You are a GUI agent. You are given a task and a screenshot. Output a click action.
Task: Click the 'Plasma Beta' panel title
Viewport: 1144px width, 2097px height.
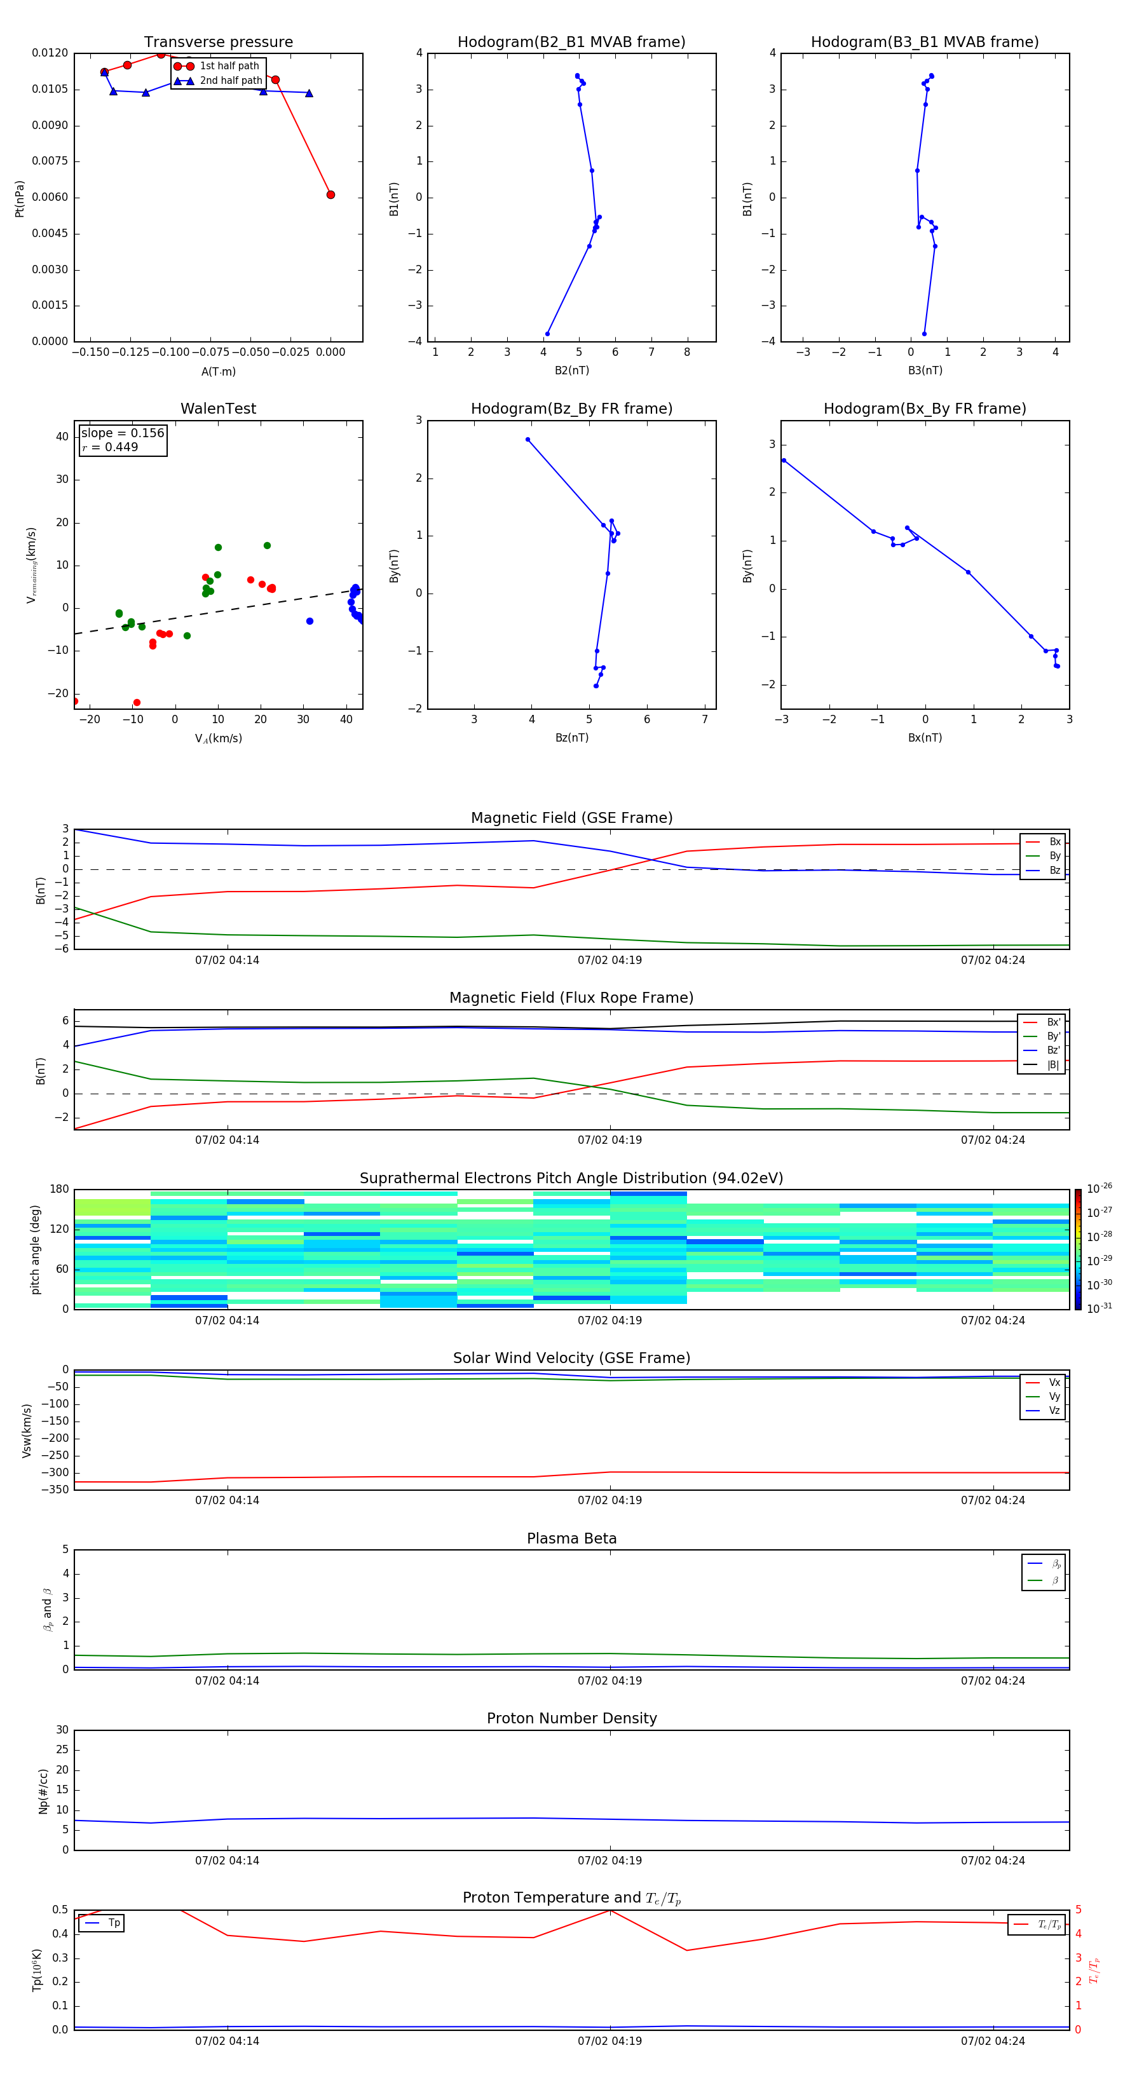point(571,1538)
